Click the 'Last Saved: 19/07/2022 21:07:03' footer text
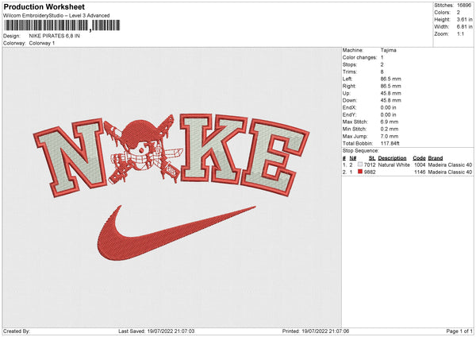Screen dimensions: 476x337 coord(156,331)
